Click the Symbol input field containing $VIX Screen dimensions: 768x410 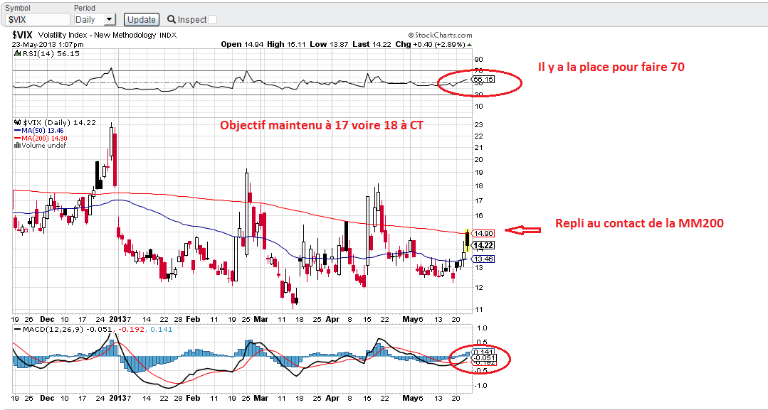(38, 20)
